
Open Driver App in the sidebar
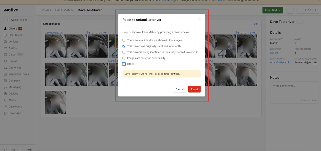coord(15,113)
